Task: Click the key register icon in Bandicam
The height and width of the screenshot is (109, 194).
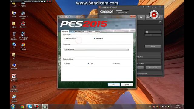Action: click(x=144, y=7)
